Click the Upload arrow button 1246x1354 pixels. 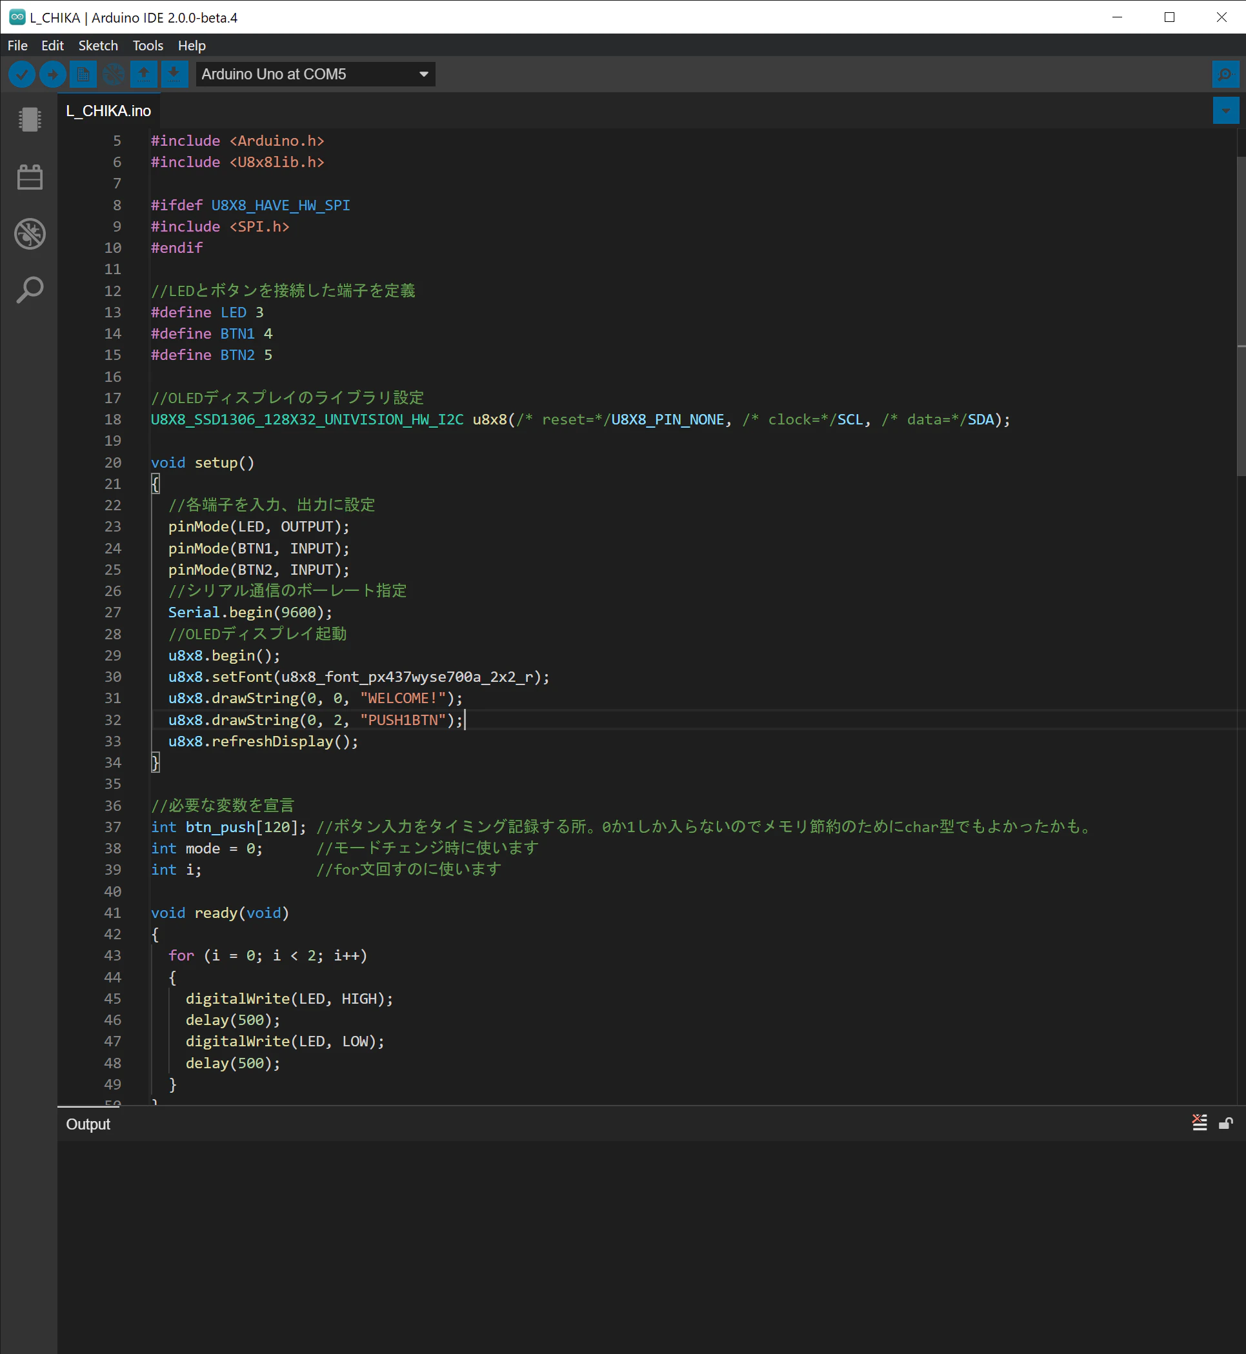coord(53,74)
